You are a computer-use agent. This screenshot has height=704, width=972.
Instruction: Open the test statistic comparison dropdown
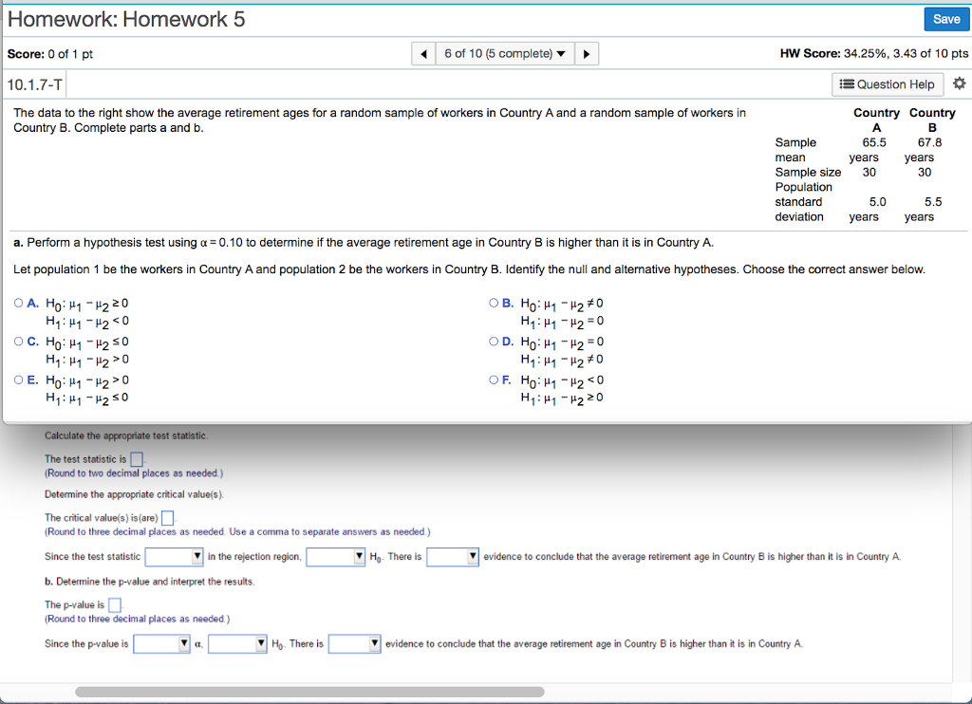coord(173,557)
